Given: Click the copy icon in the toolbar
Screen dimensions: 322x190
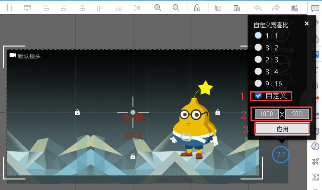Looking at the screenshot, I should pos(218,8).
